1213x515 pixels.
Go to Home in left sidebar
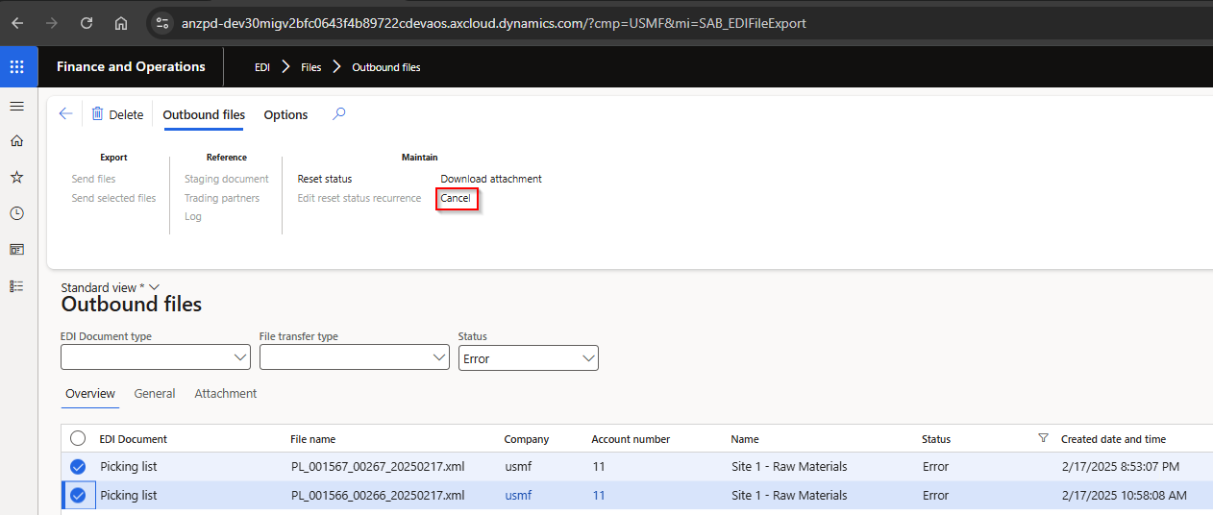click(x=16, y=141)
